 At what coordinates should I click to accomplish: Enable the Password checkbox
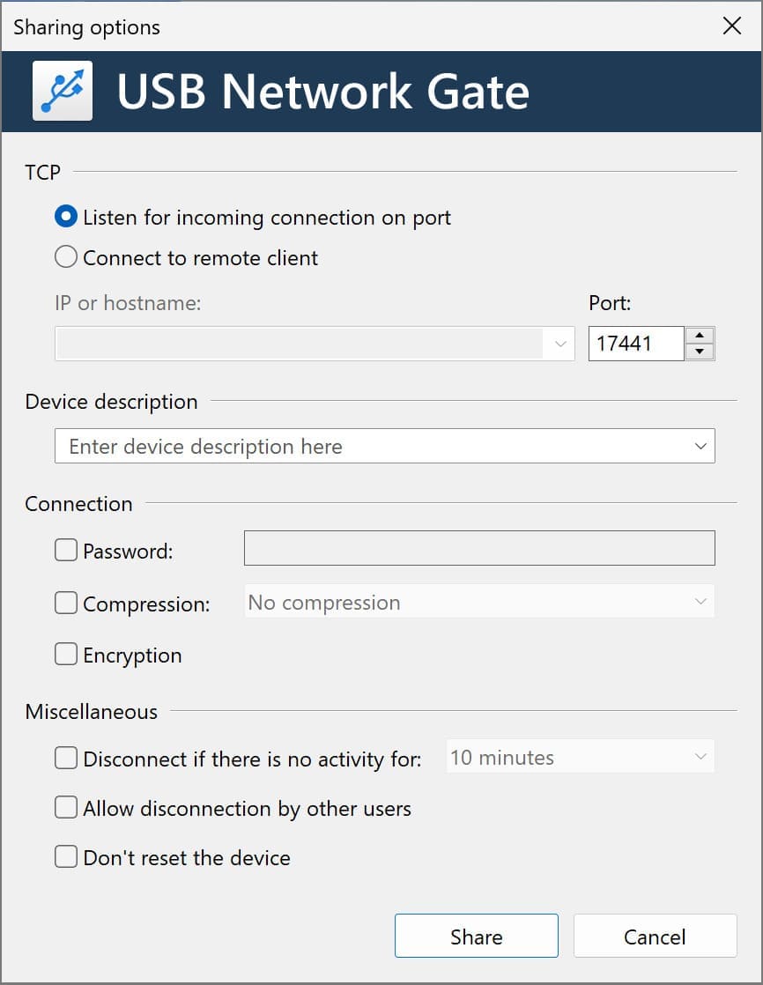pos(66,549)
